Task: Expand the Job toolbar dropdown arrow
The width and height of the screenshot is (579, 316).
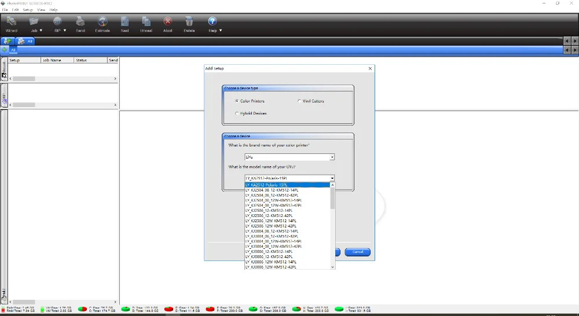Action: point(41,30)
